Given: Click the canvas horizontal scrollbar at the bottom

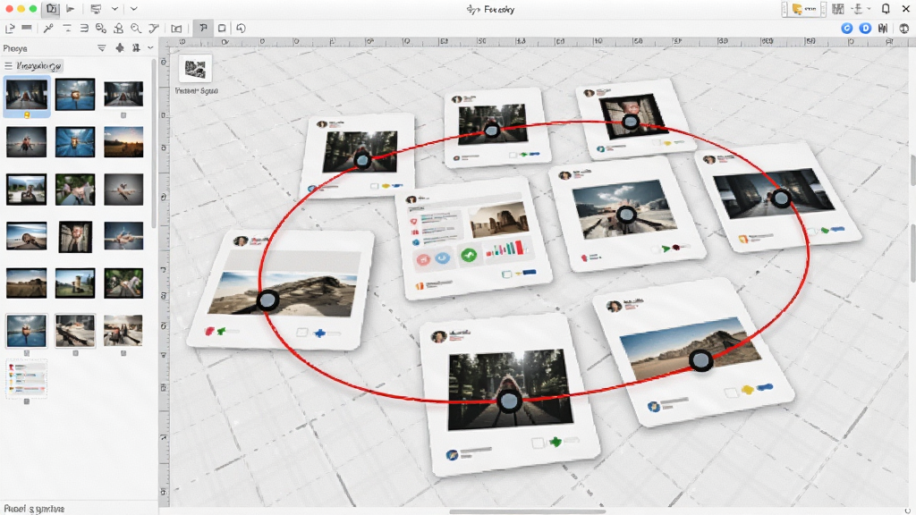Looking at the screenshot, I should click(x=527, y=512).
